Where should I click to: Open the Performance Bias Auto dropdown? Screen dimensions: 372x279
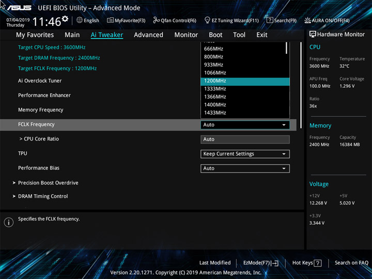(x=245, y=168)
